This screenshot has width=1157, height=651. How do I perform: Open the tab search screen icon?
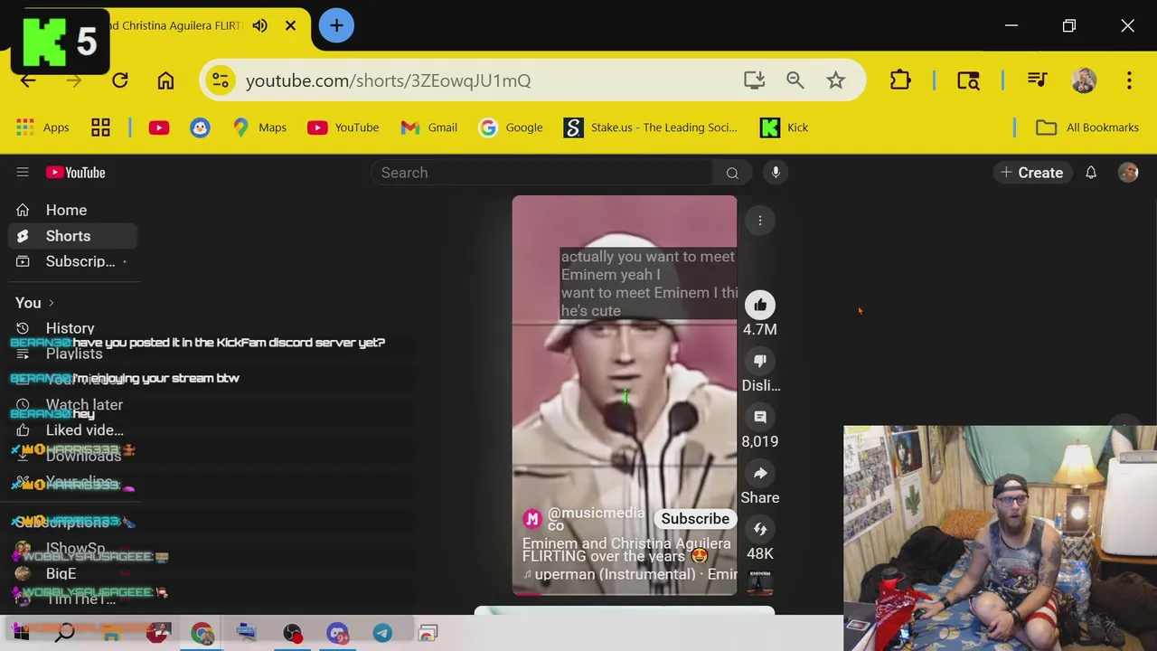pos(968,80)
